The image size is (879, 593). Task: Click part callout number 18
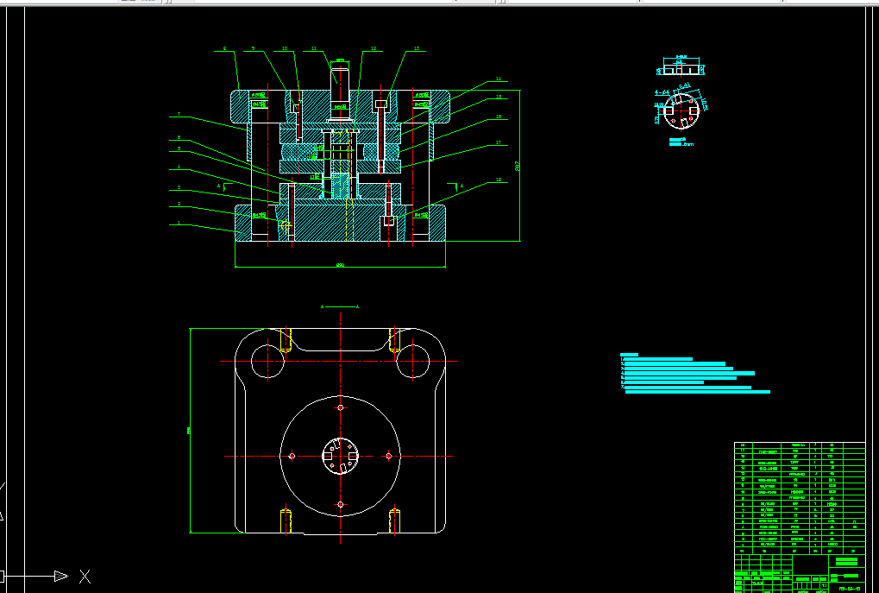coord(499,180)
